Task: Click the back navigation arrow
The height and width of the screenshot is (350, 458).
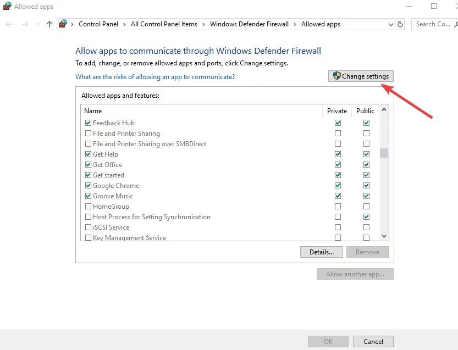Action: point(8,24)
